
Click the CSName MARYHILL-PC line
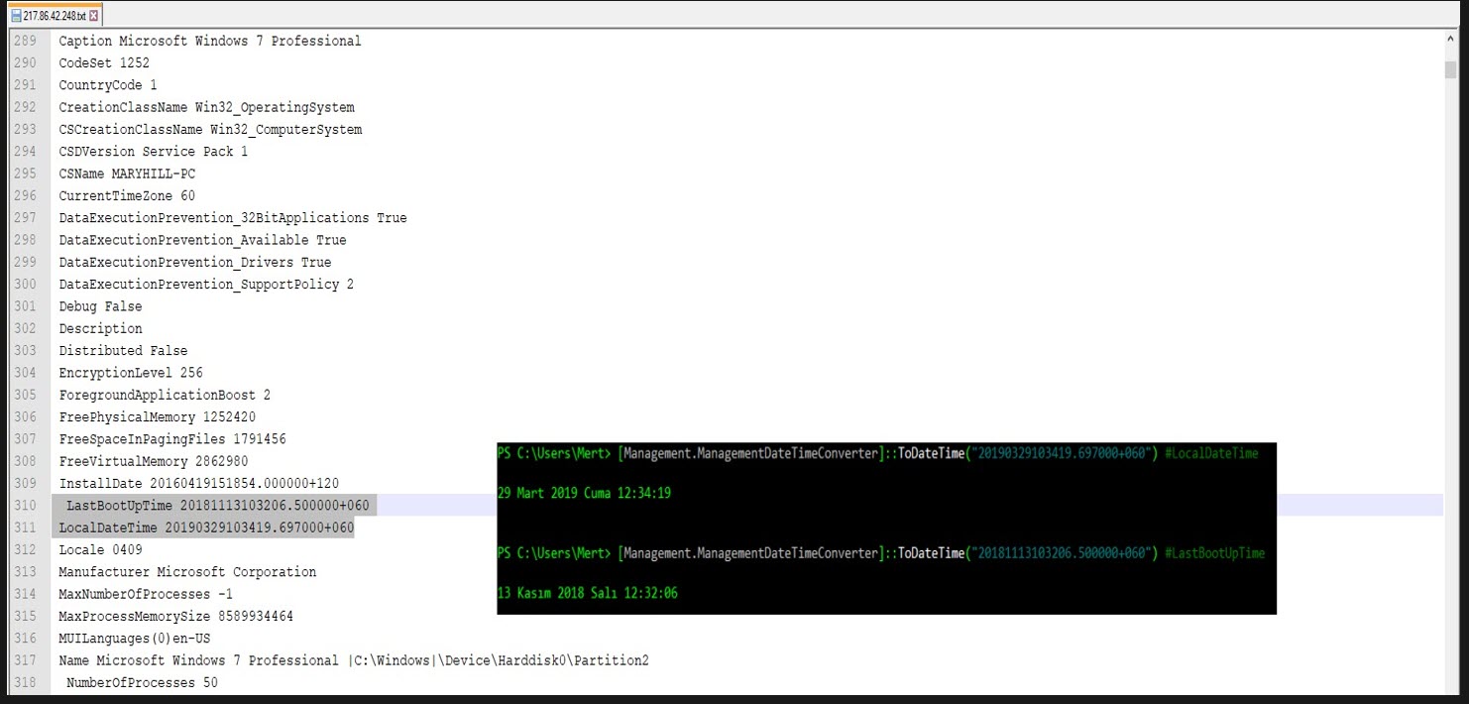127,174
